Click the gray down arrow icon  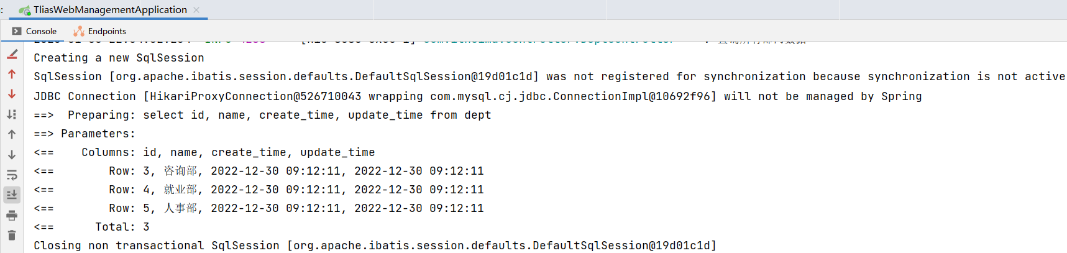(x=12, y=155)
